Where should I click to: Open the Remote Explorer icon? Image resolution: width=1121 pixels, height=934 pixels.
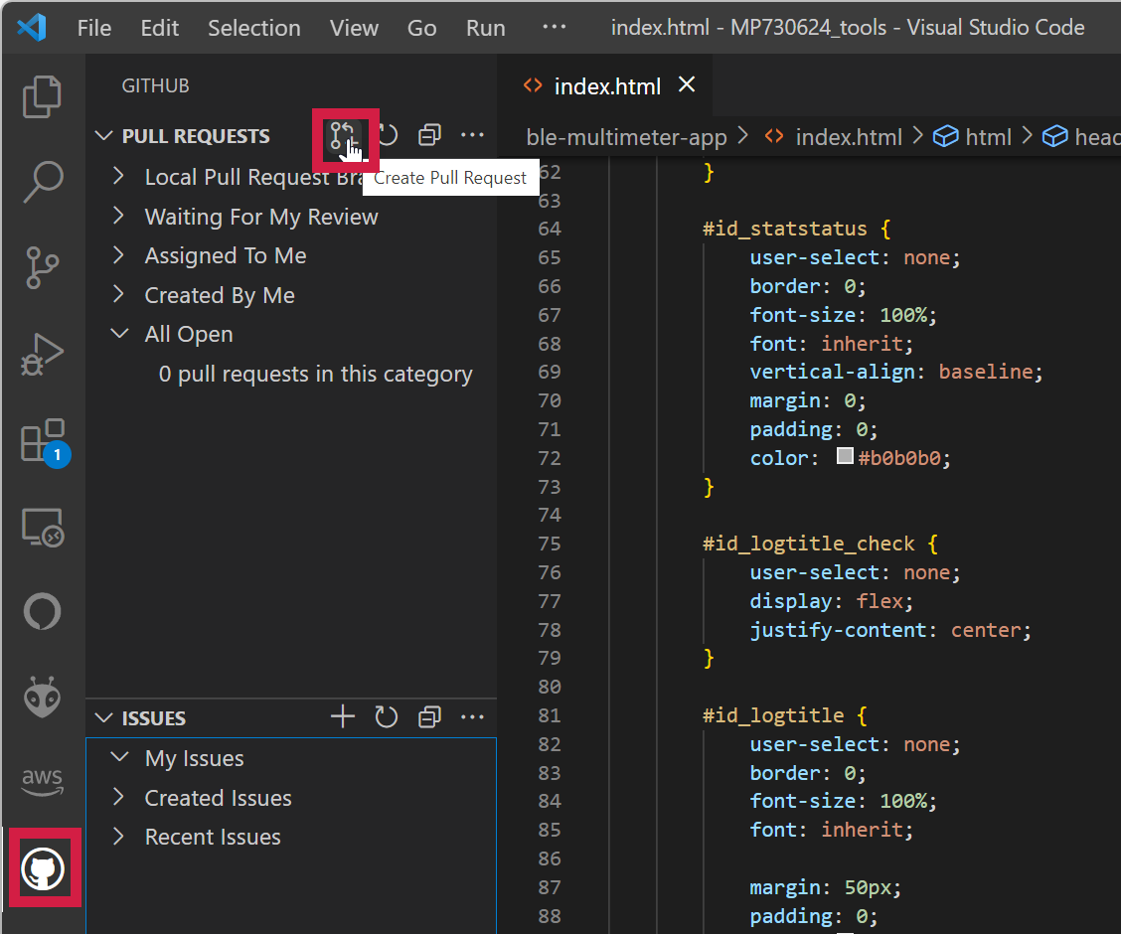click(x=42, y=528)
